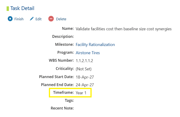Select the Delete text button
The width and height of the screenshot is (180, 117).
tap(61, 19)
